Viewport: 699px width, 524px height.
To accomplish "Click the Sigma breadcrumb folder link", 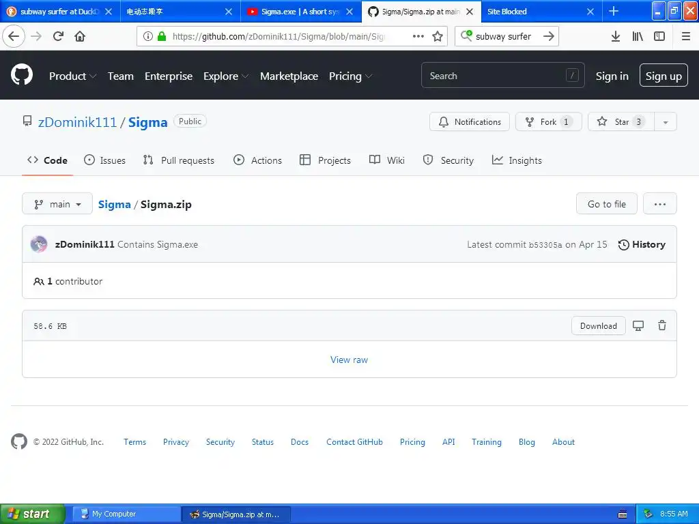I will click(114, 204).
